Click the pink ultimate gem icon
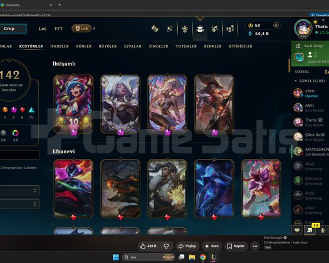329x263 pixels. pyautogui.click(x=14, y=110)
